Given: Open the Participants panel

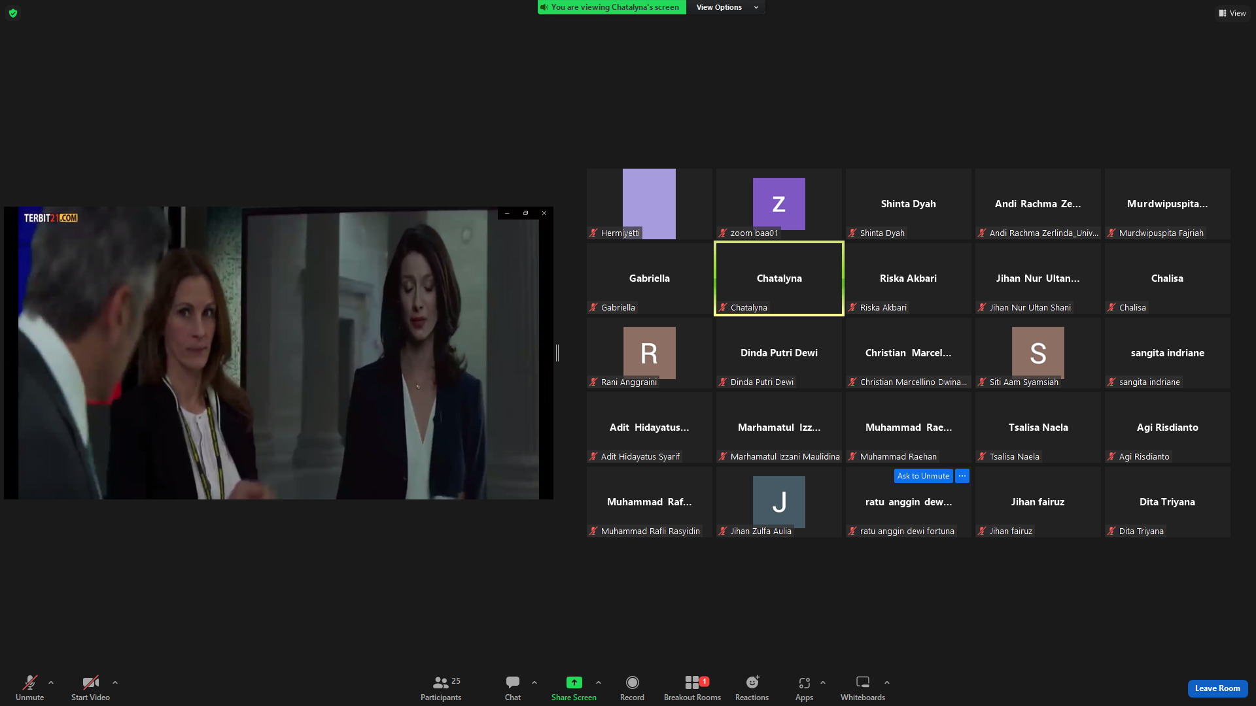Looking at the screenshot, I should click(441, 688).
